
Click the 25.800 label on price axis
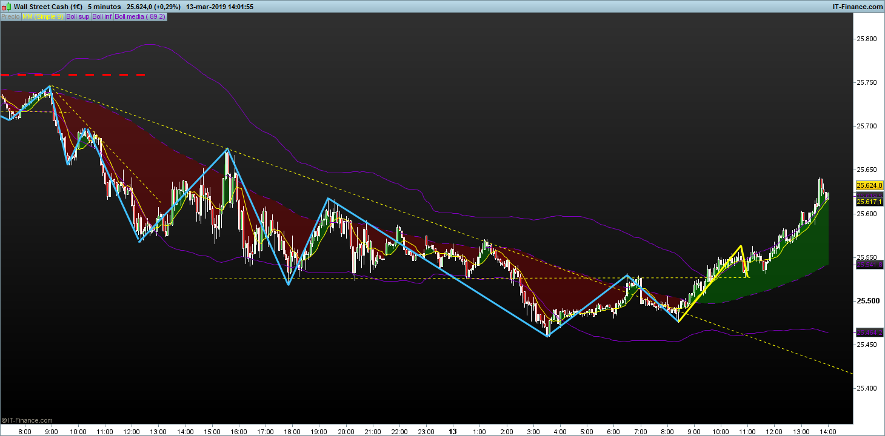tap(866, 39)
